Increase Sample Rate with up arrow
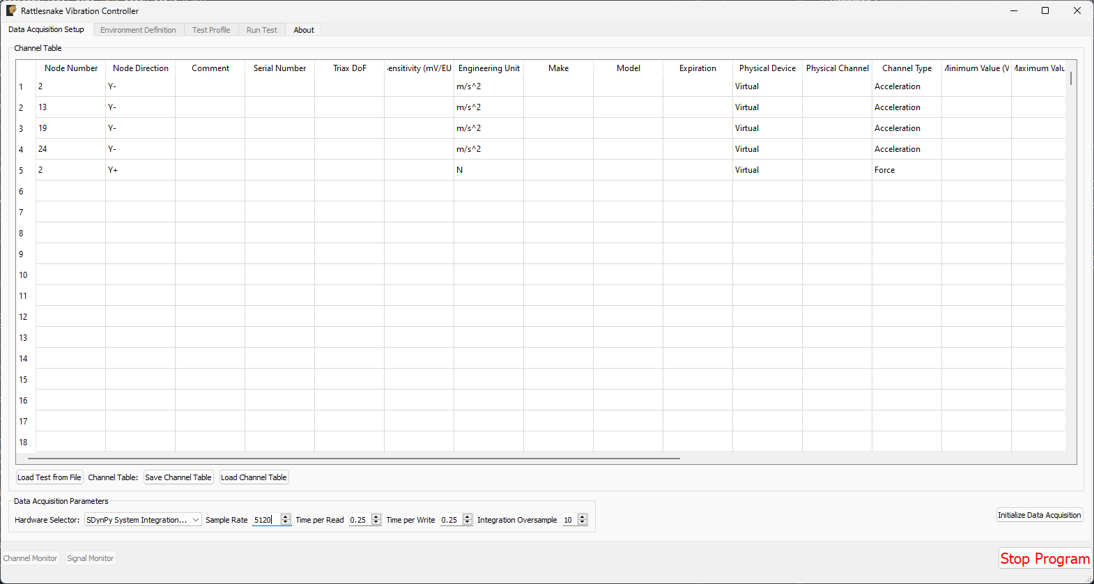Screen dimensions: 1094x584 click(x=285, y=517)
